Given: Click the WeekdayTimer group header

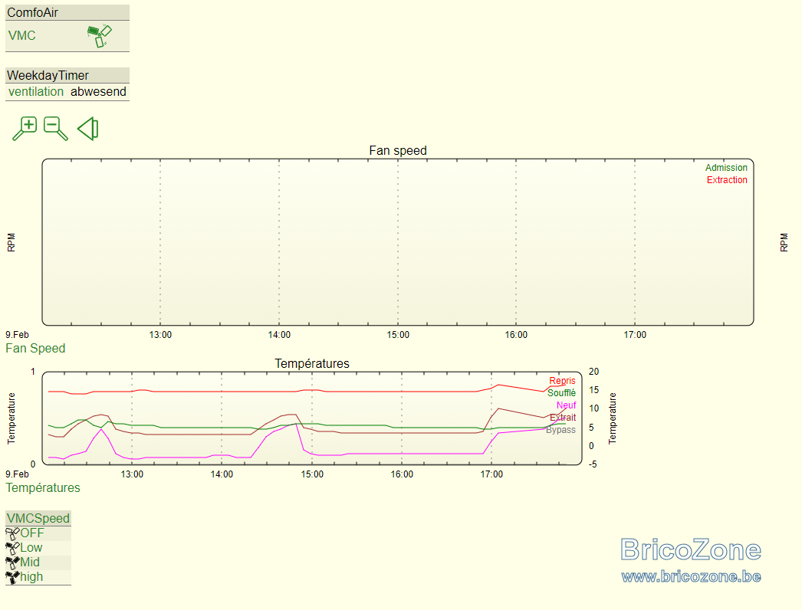Looking at the screenshot, I should [x=67, y=76].
